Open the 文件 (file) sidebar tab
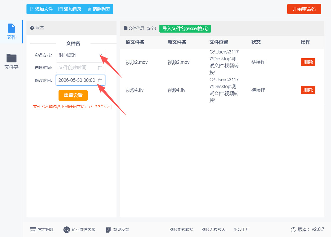The height and width of the screenshot is (237, 331). tap(11, 32)
